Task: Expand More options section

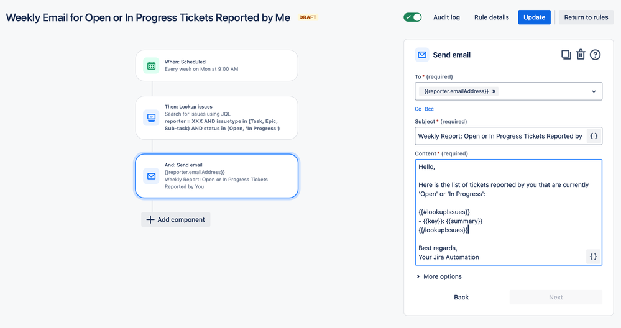Action: point(439,276)
